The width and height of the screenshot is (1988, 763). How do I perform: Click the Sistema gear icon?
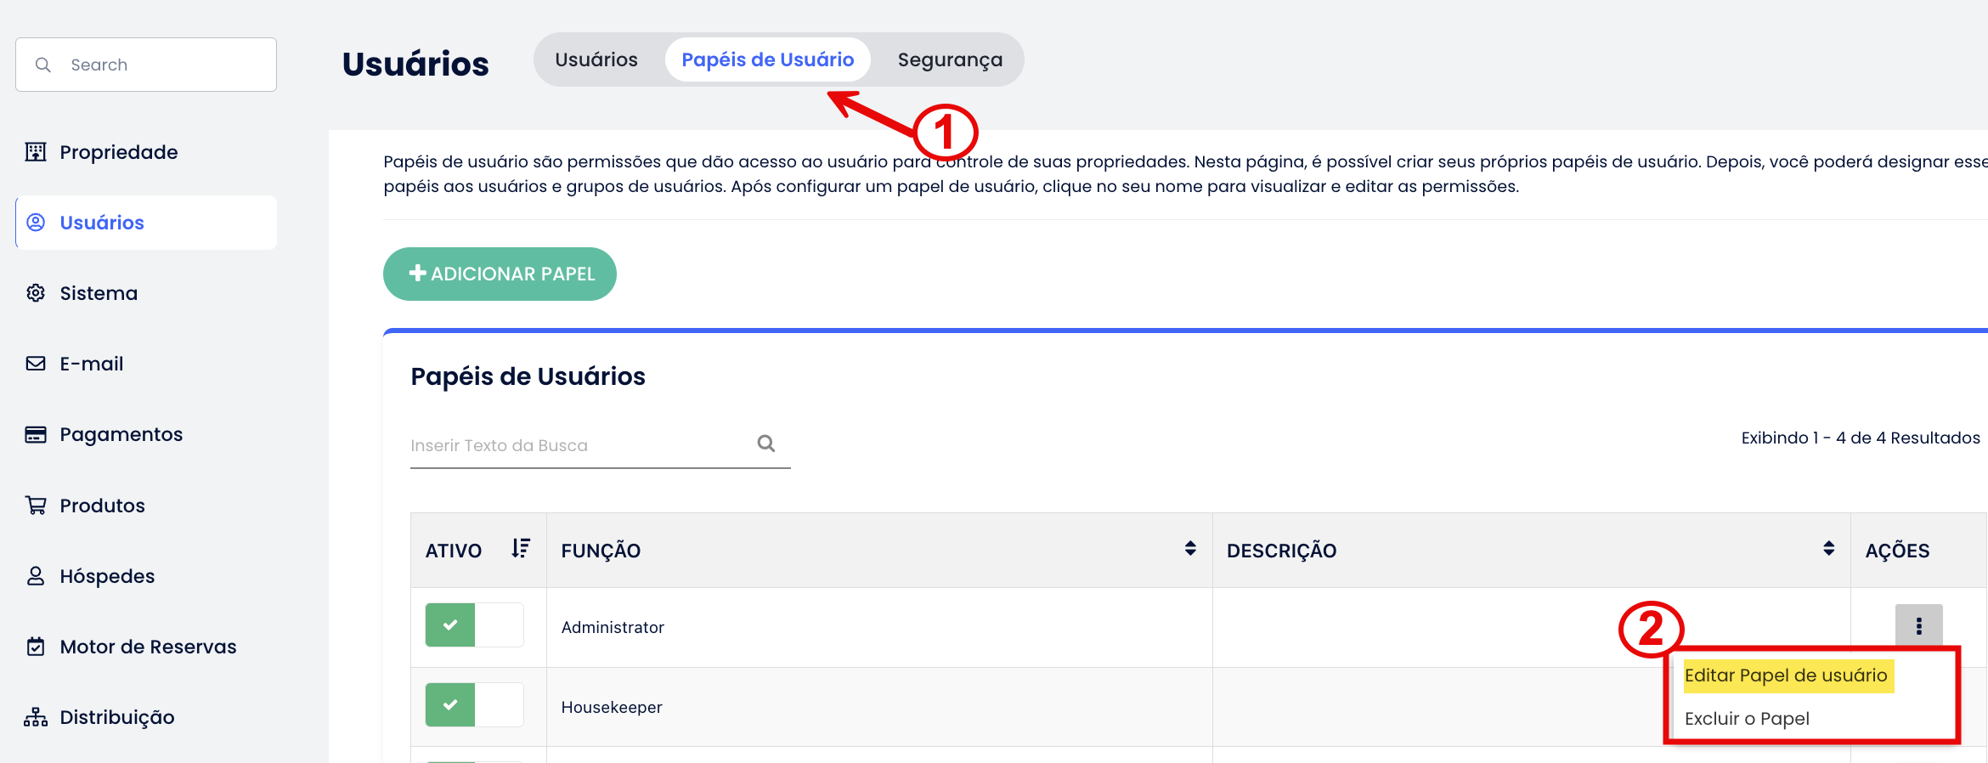(36, 293)
